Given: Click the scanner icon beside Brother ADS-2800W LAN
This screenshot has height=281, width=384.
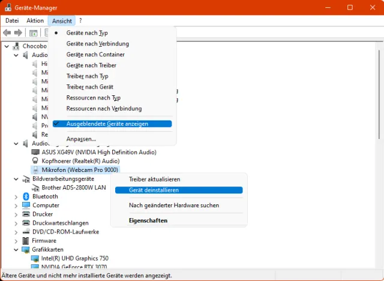Looking at the screenshot, I should pos(35,188).
